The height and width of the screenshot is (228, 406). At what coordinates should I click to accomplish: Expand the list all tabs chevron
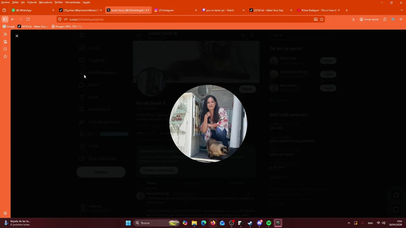(x=402, y=10)
